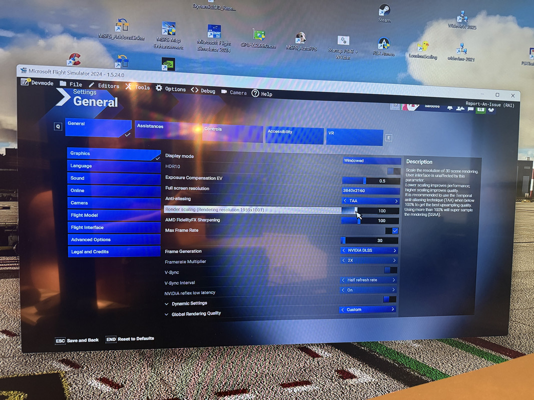Select the DynamicLOD_Rese... desktop icon
Viewport: 534px width, 400px height.
214,6
